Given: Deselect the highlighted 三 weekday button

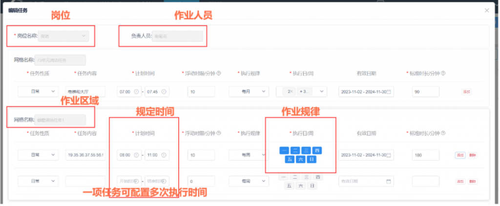Looking at the screenshot, I should 306,150.
